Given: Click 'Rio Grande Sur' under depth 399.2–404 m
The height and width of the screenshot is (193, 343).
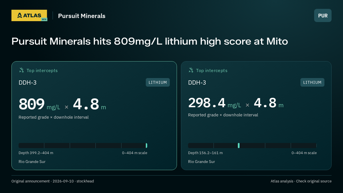Looking at the screenshot, I should (32, 162).
